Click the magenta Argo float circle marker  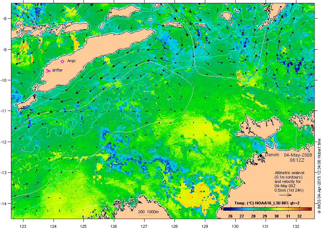[63, 61]
